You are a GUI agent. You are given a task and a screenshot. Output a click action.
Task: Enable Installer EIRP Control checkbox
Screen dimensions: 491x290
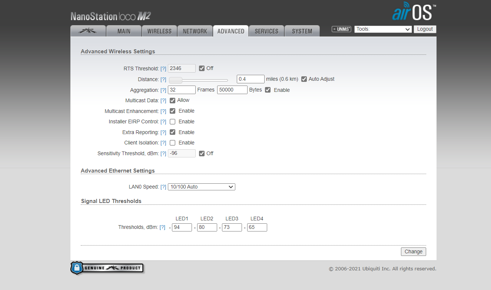click(x=173, y=121)
